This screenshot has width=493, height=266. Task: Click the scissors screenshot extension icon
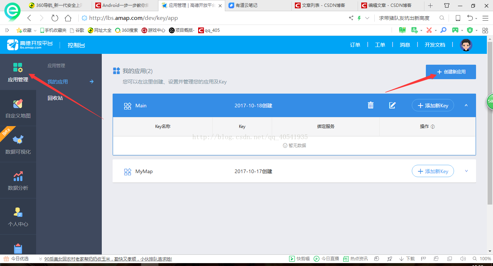(429, 30)
